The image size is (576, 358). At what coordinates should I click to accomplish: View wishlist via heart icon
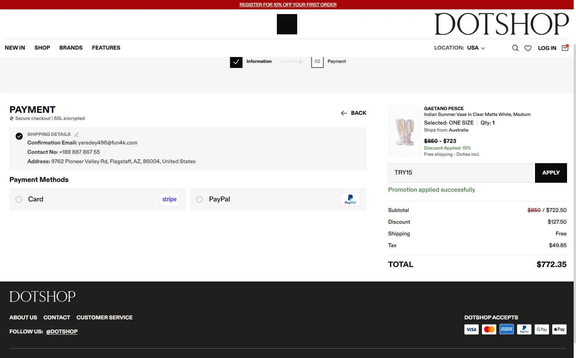click(x=528, y=48)
